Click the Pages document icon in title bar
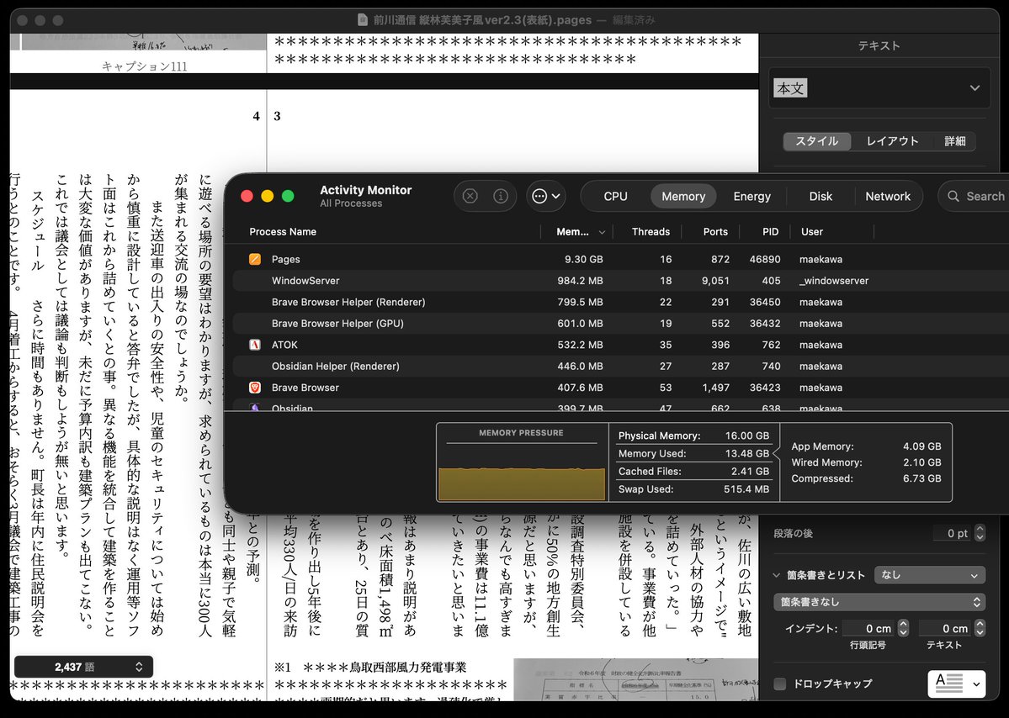Image resolution: width=1009 pixels, height=718 pixels. (363, 20)
